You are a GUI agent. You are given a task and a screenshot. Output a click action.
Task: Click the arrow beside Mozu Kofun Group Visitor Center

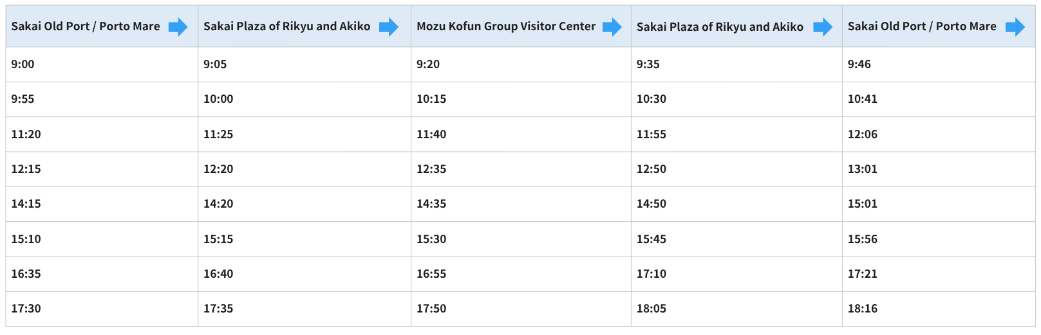(x=612, y=27)
